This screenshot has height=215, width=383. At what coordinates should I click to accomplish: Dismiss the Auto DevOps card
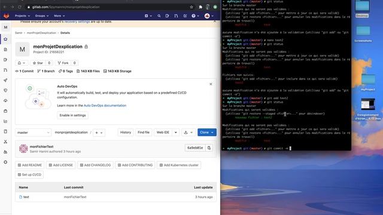tap(211, 84)
